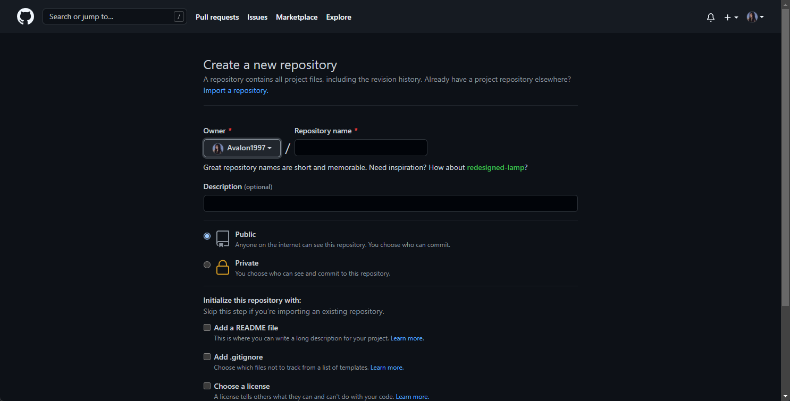Follow the Import a repository link

click(x=236, y=90)
